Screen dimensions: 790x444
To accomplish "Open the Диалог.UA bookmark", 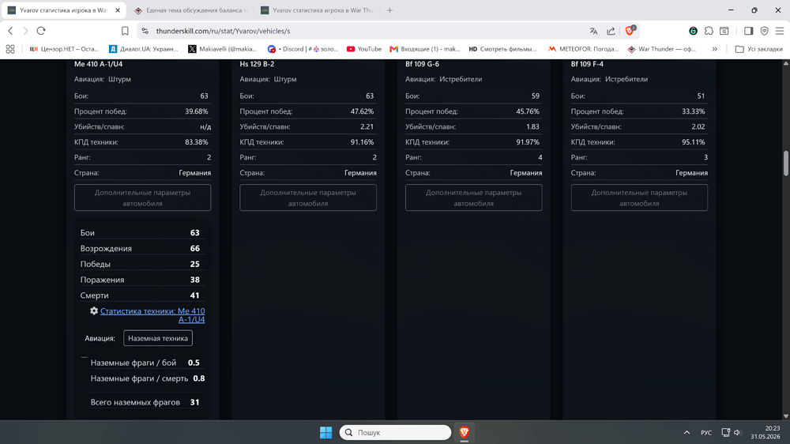I will coord(144,49).
